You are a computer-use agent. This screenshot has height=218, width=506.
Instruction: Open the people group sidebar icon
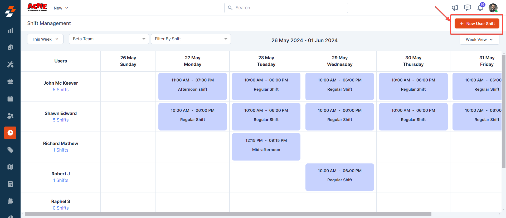(x=10, y=116)
